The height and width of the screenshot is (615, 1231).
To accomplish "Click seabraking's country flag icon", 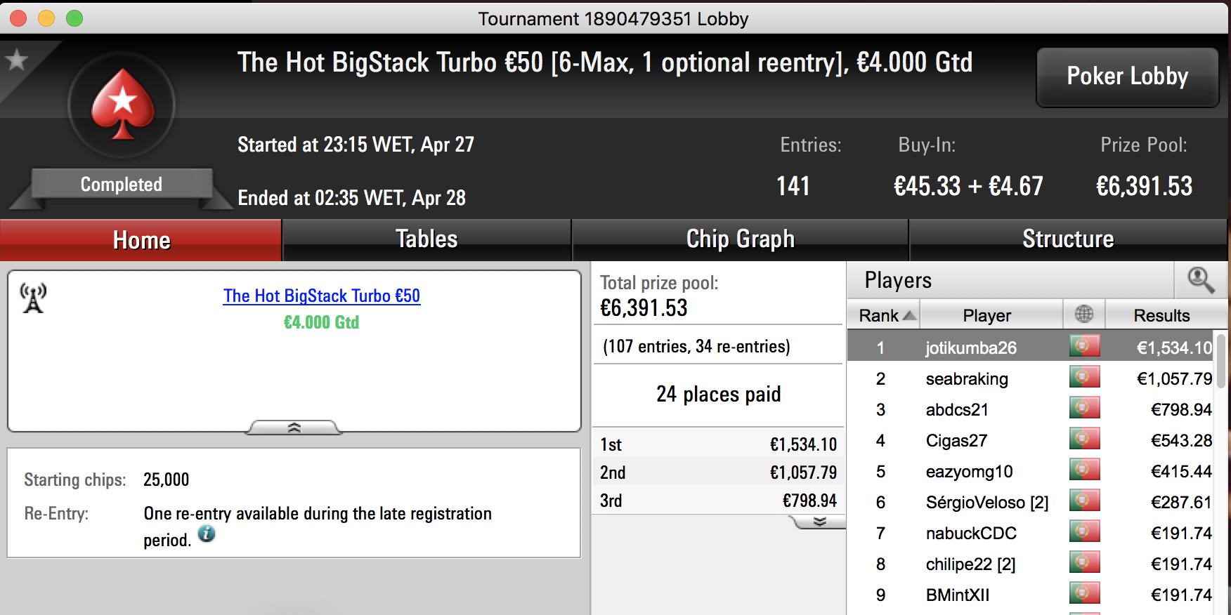I will (1084, 377).
